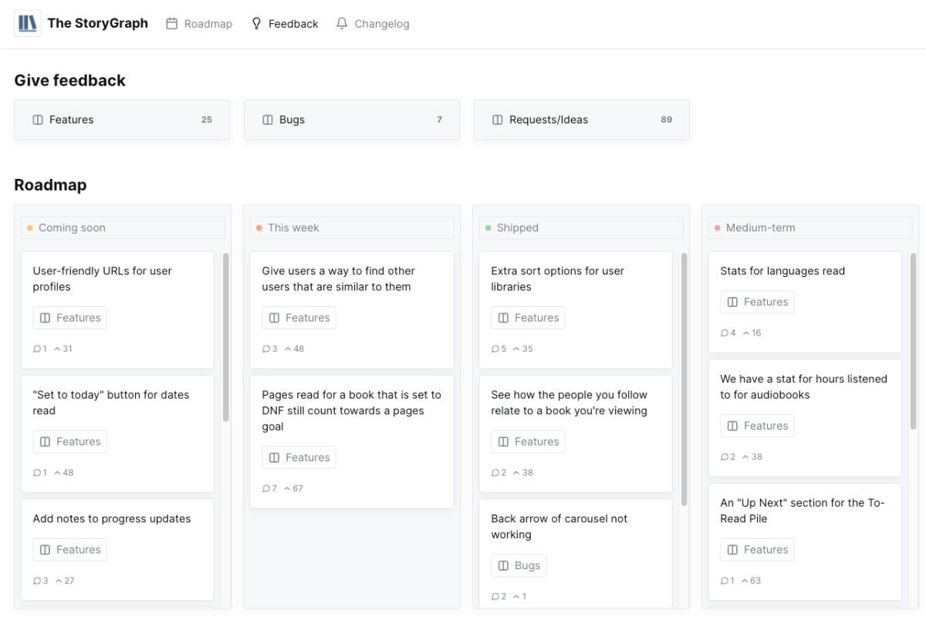Screen dimensions: 926x617
Task: Click upvote arrow showing 38 on hours listened card
Action: pyautogui.click(x=746, y=457)
